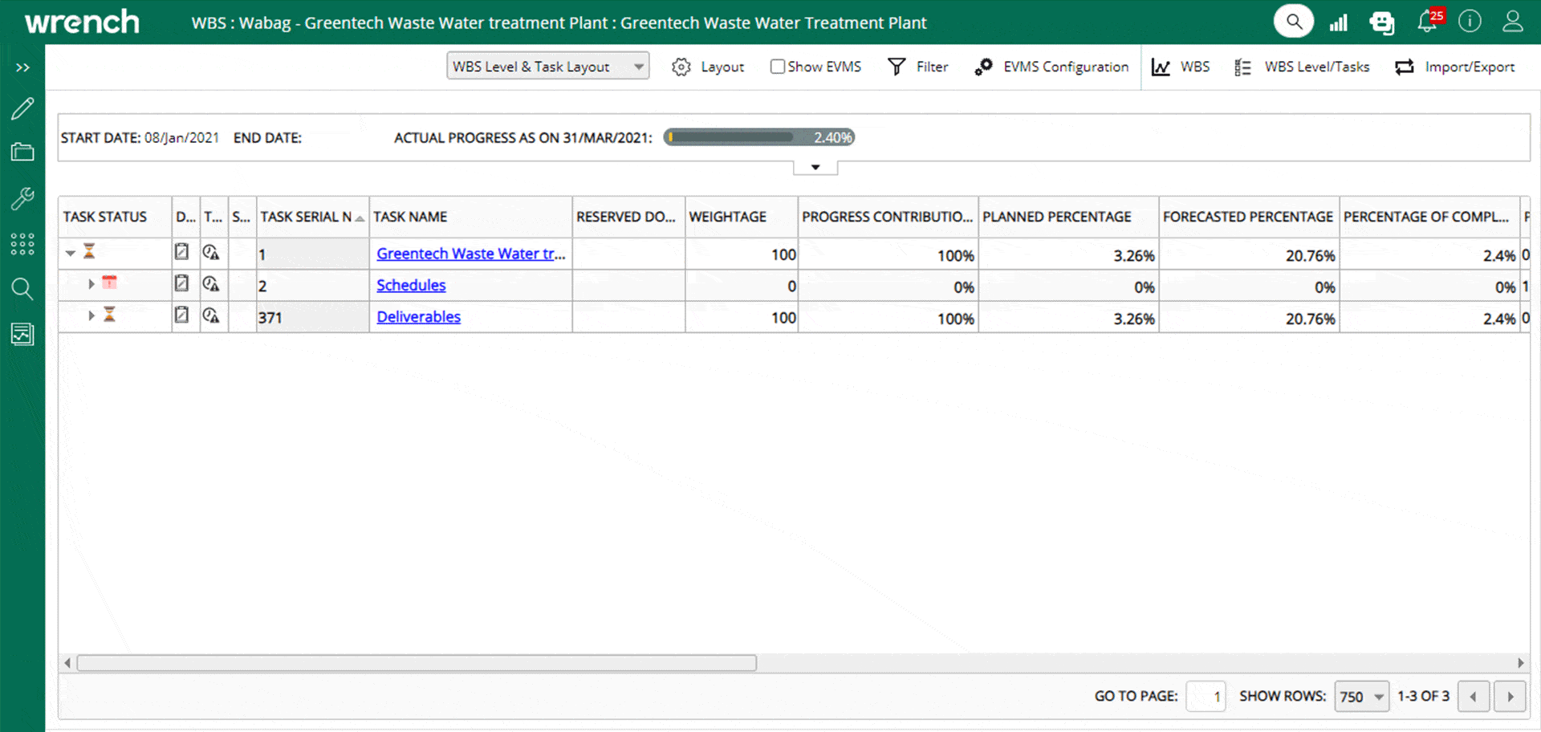Click document icon in task serial 1 row
This screenshot has height=732, width=1541.
pyautogui.click(x=182, y=252)
